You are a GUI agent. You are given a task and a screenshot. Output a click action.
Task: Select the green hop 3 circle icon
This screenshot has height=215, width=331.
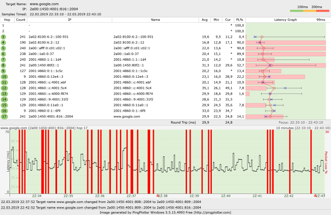[x=3, y=37]
